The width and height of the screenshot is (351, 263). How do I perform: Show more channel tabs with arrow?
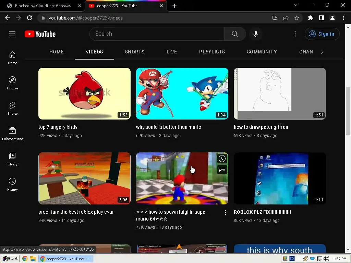pos(322,52)
